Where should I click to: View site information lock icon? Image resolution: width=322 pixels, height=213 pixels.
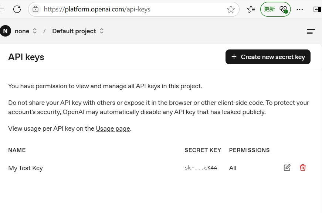coord(35,9)
